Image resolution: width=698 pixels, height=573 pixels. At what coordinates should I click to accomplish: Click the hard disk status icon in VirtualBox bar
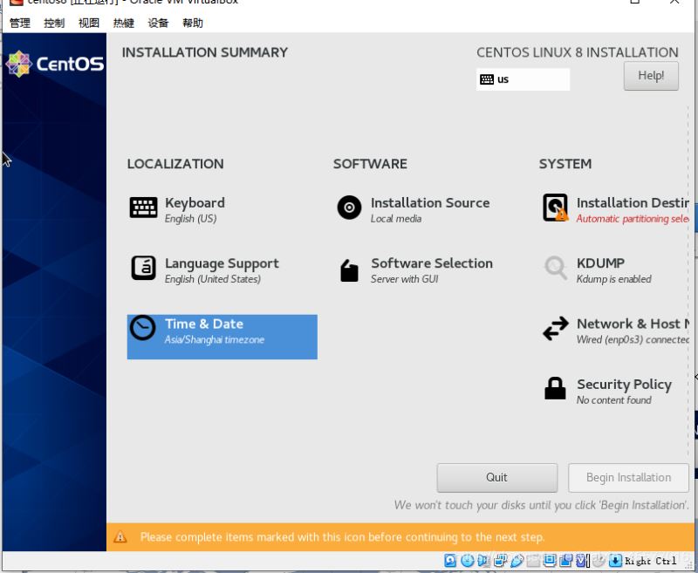(x=451, y=561)
